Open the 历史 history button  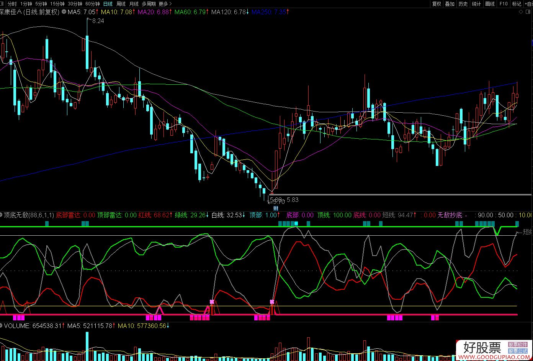pos(463,4)
